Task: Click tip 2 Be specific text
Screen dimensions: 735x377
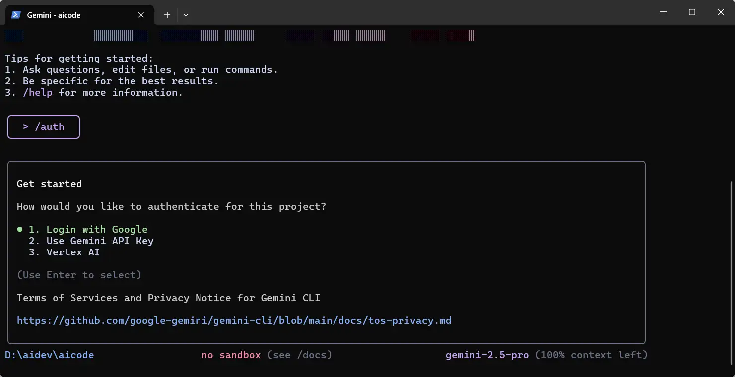Action: pos(112,81)
